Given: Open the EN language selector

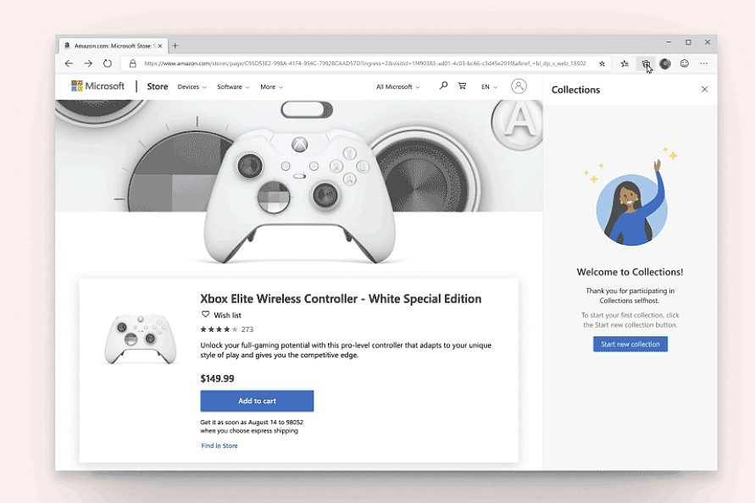Looking at the screenshot, I should [489, 86].
